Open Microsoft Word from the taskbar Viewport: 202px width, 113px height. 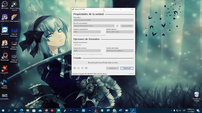[x=121, y=110]
